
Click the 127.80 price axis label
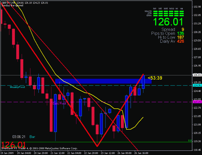click(197, 57)
